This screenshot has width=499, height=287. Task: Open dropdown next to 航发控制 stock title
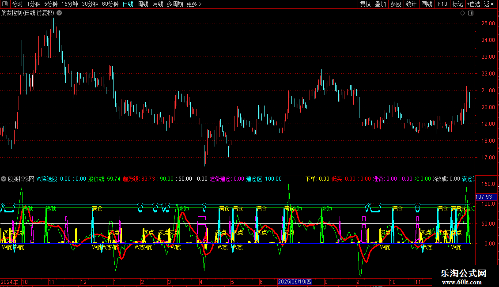coord(59,13)
